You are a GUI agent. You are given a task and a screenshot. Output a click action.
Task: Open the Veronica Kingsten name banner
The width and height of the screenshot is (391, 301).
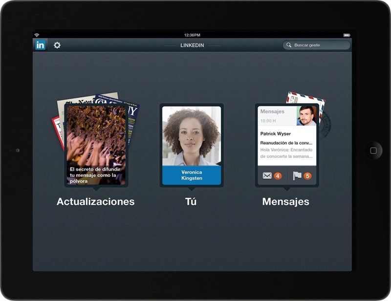point(191,175)
